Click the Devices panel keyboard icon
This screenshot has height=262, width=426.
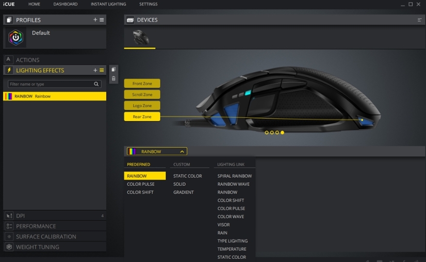(130, 20)
